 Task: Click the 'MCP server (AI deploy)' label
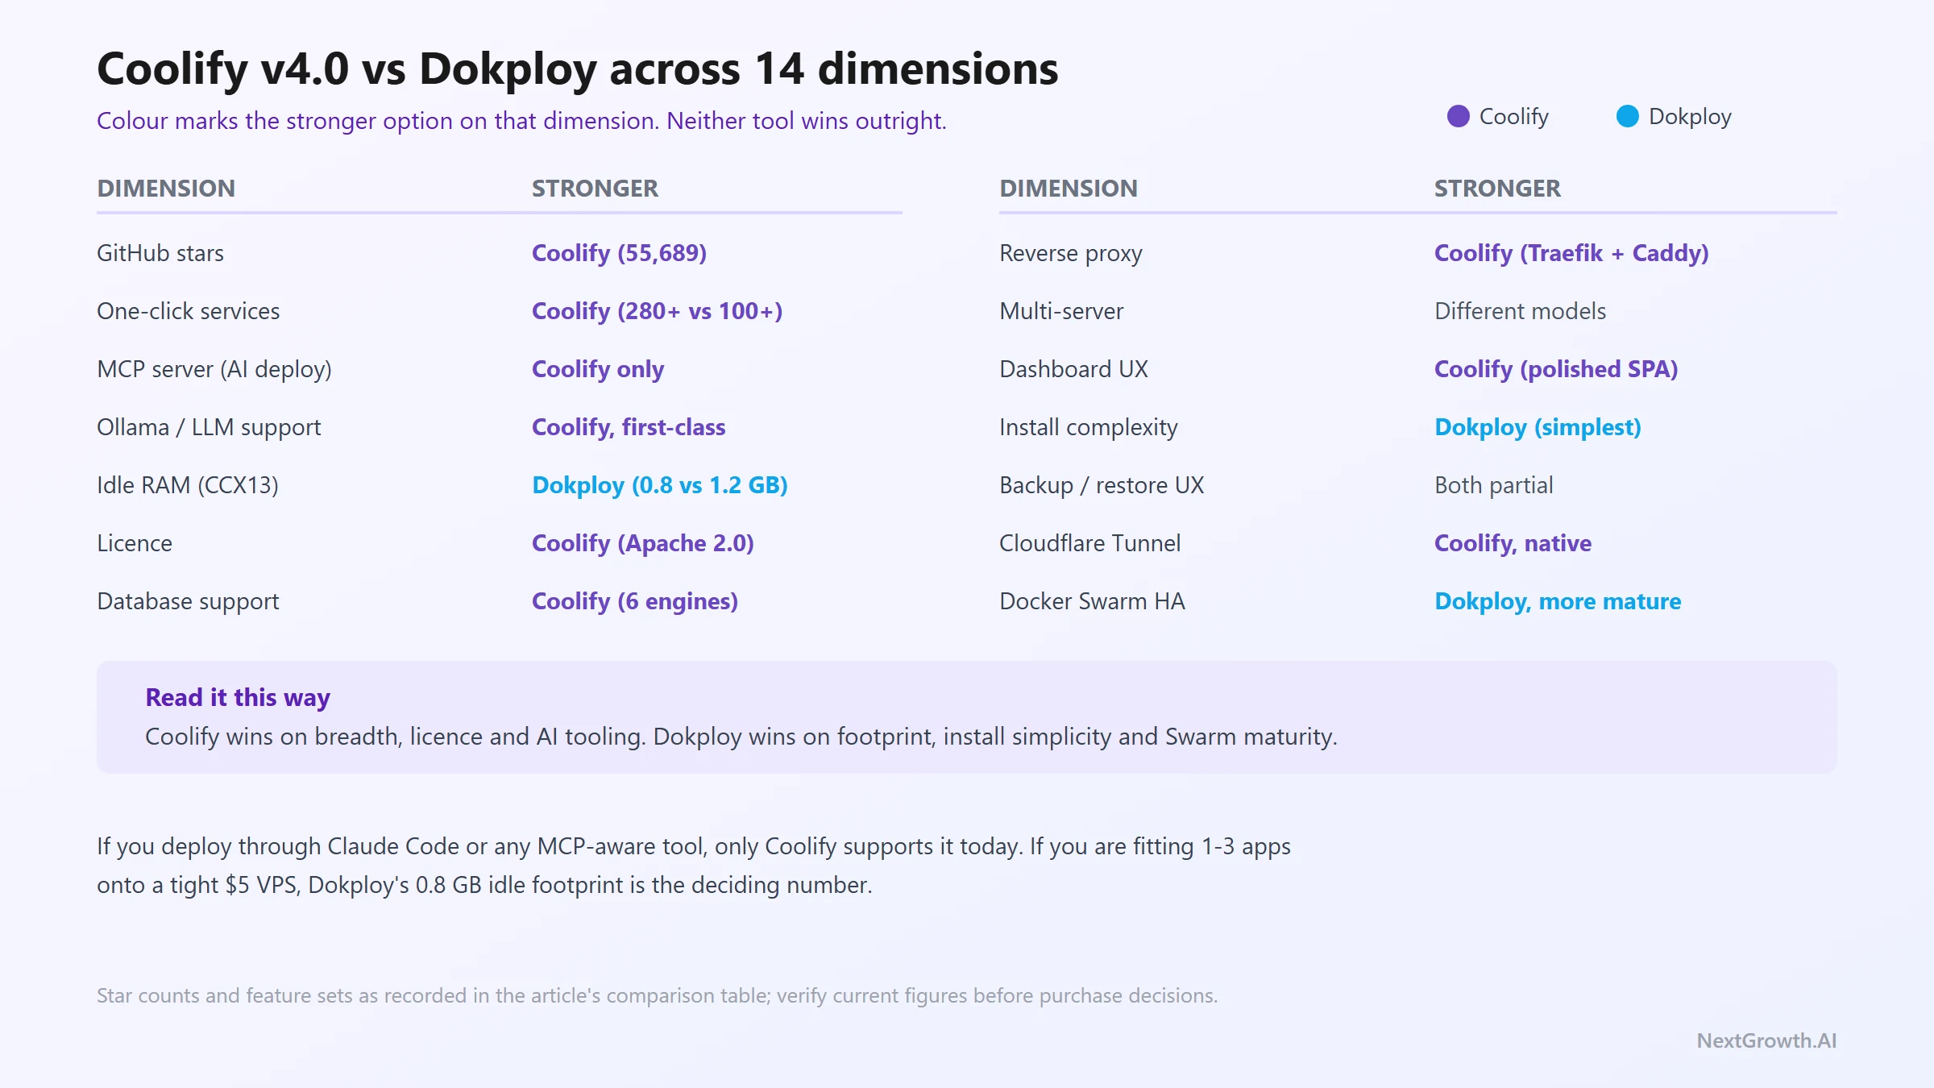214,369
